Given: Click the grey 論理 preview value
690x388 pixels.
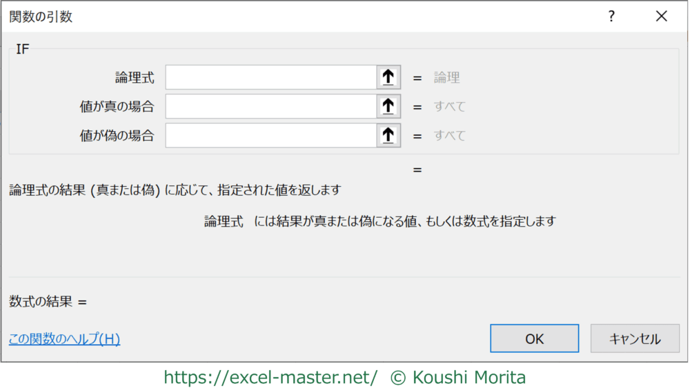Looking at the screenshot, I should [x=446, y=78].
